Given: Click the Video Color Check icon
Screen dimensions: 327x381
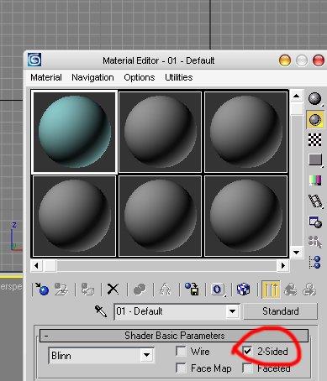Looking at the screenshot, I should [x=315, y=180].
